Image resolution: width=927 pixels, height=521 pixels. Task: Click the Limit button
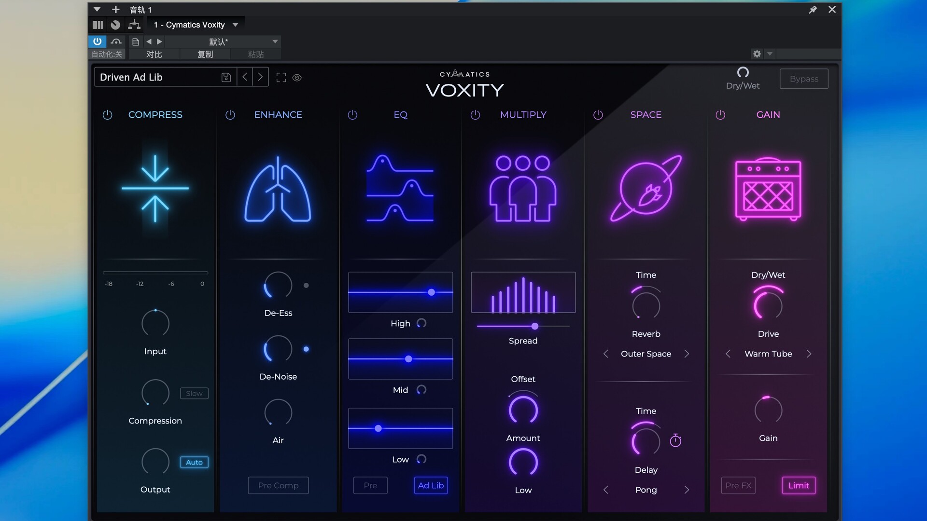(799, 485)
